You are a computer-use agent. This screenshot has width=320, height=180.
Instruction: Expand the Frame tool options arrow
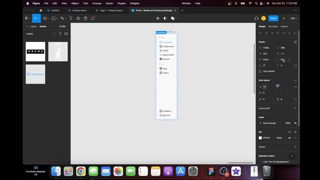[48, 18]
